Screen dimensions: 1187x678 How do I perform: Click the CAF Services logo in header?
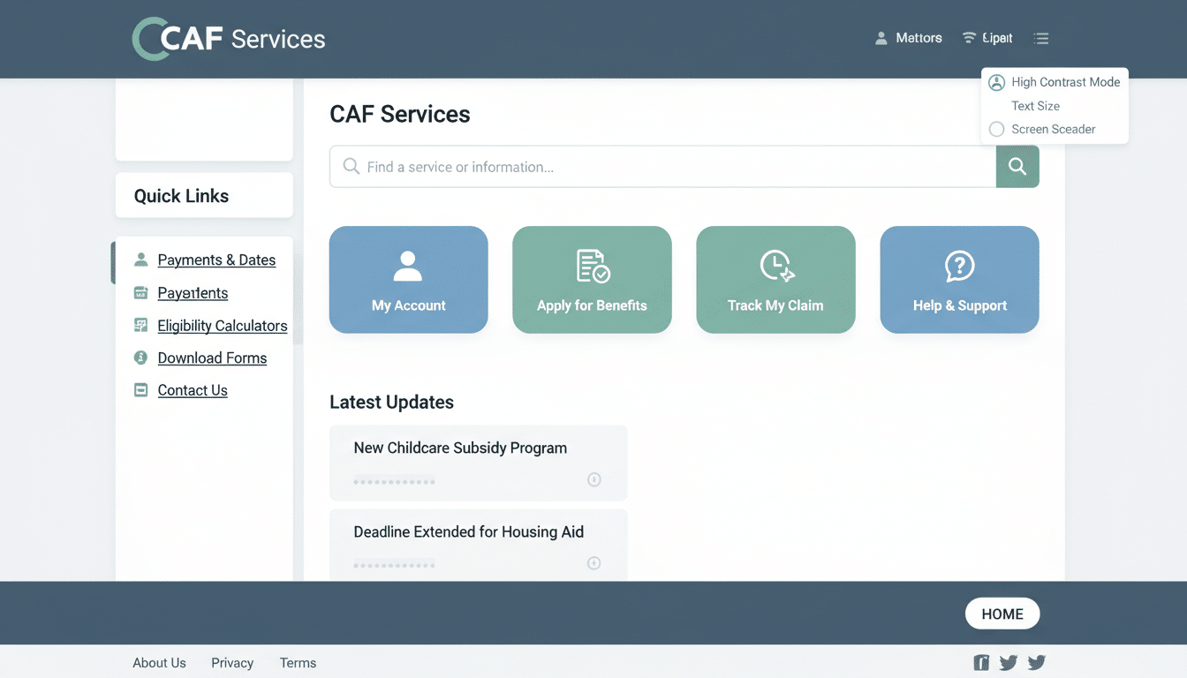(229, 39)
